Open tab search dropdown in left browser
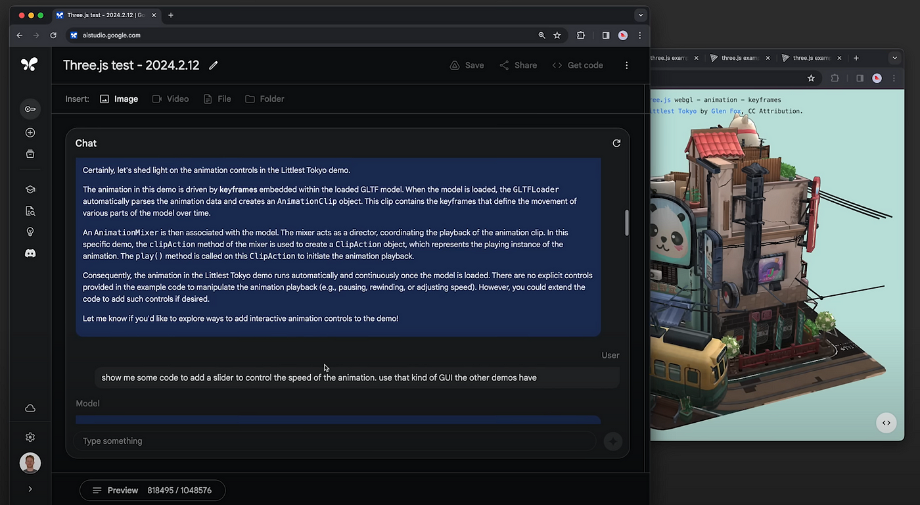This screenshot has width=920, height=505. 641,15
